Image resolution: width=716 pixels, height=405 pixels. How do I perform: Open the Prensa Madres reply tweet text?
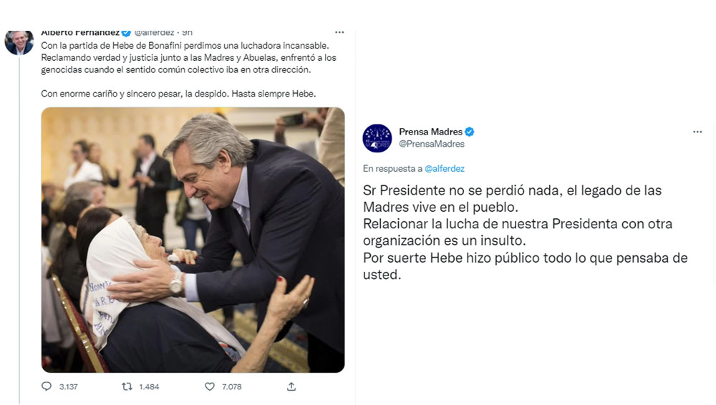525,233
